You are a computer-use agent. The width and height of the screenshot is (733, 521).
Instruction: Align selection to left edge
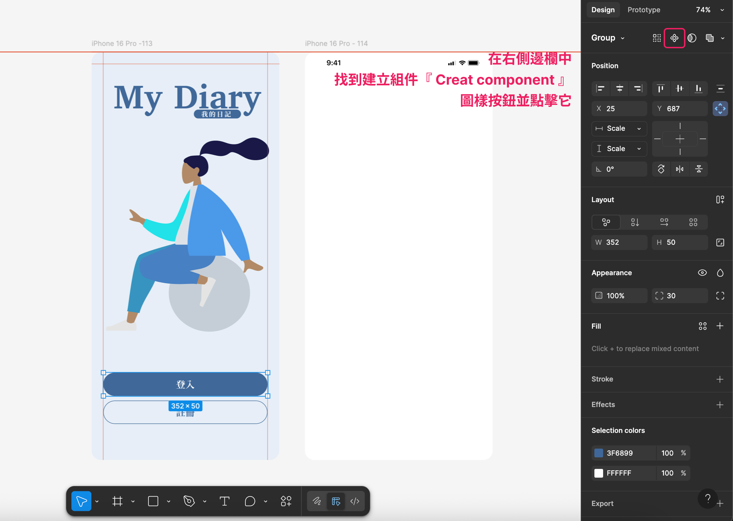click(601, 88)
